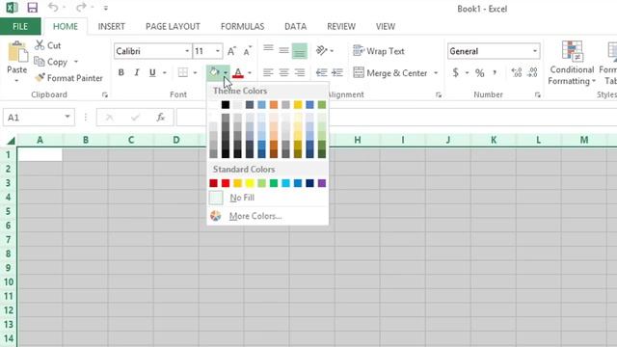Pick yellow standard color swatch

(x=250, y=183)
